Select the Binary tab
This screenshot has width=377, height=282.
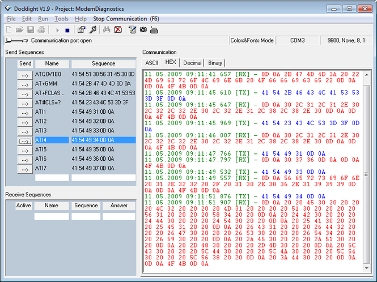coord(215,63)
